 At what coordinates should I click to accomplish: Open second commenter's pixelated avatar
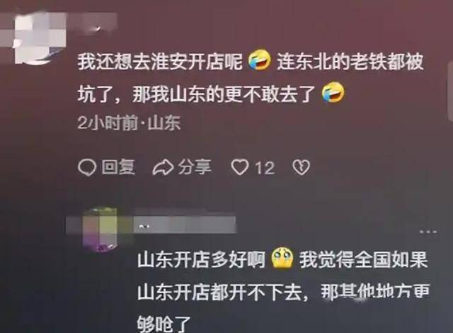100,230
